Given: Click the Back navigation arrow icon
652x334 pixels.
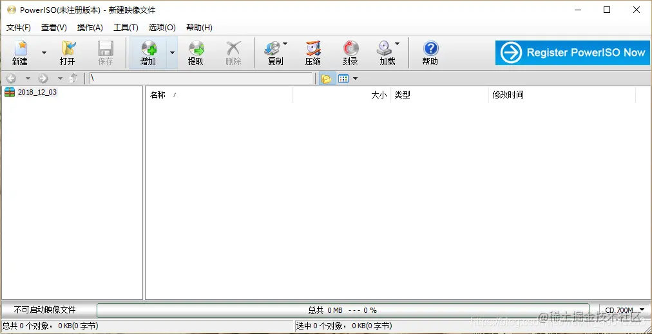Looking at the screenshot, I should (11, 78).
